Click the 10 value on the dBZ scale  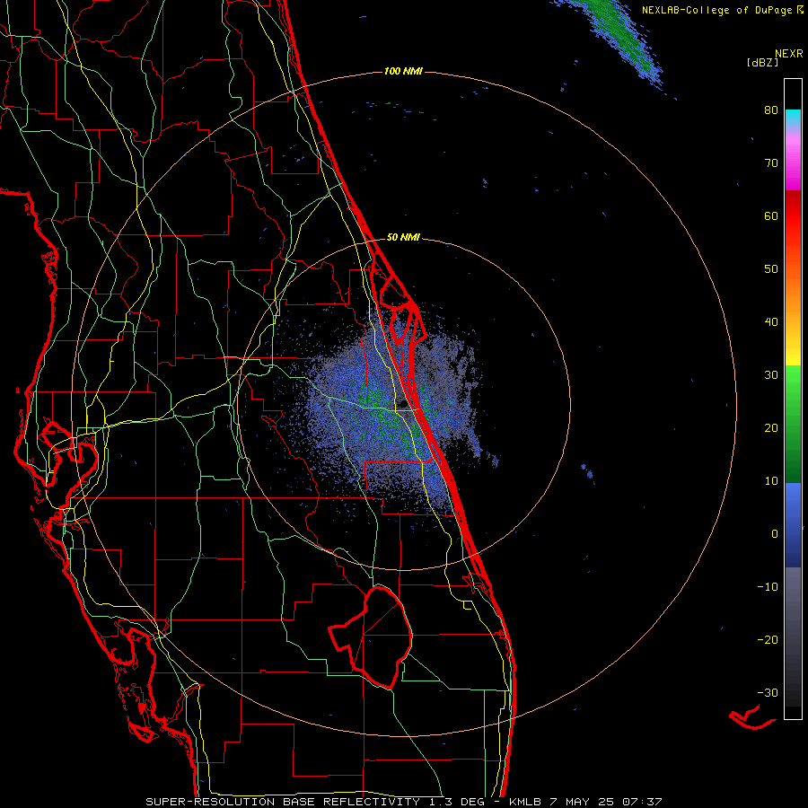click(x=771, y=481)
